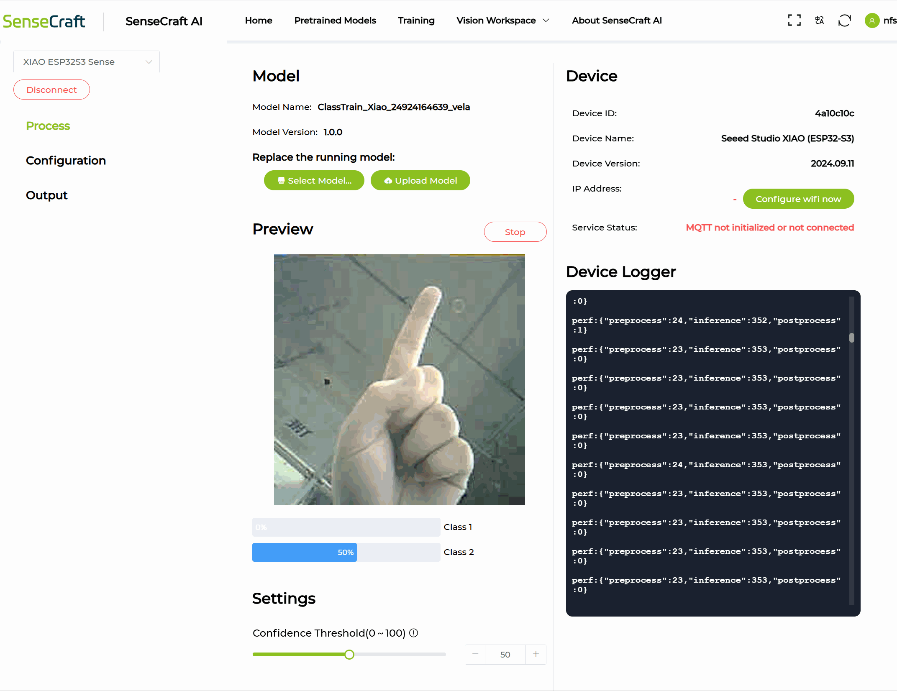897x691 pixels.
Task: Click the green user avatar icon
Action: 872,20
